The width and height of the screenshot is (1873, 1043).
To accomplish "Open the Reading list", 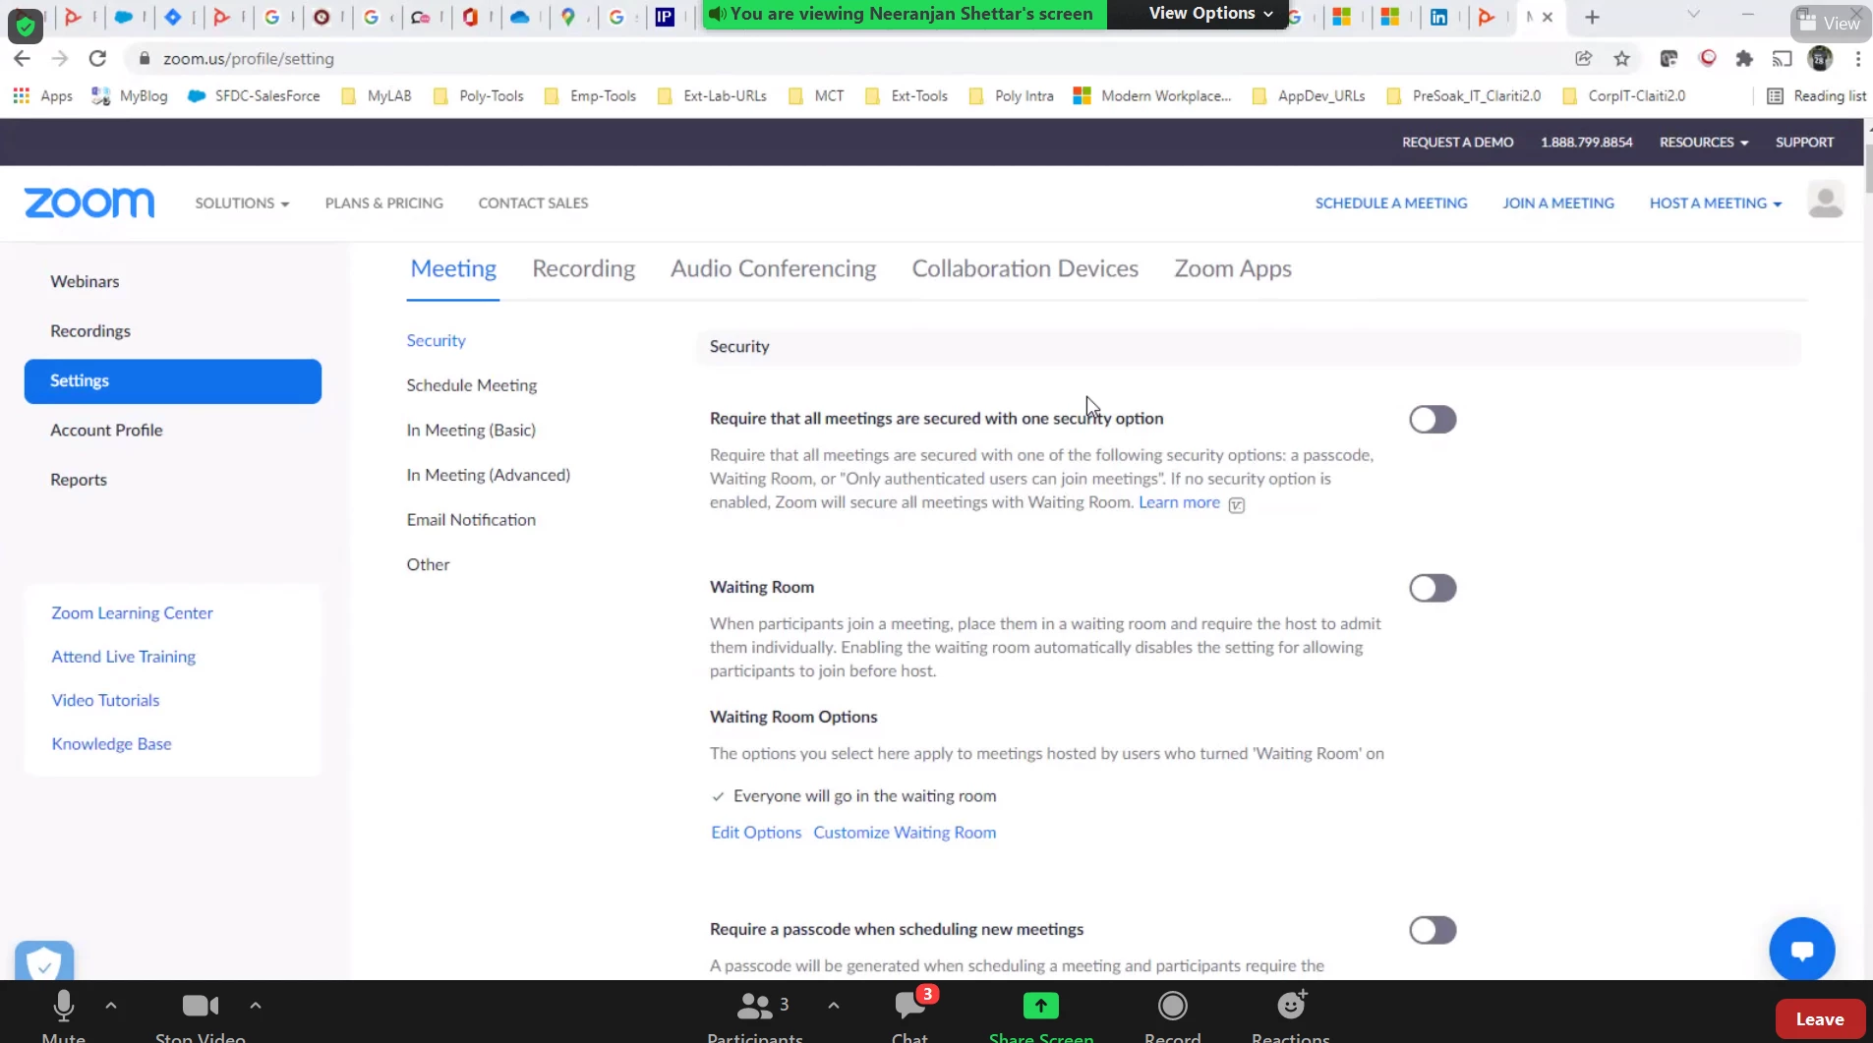I will (x=1817, y=95).
